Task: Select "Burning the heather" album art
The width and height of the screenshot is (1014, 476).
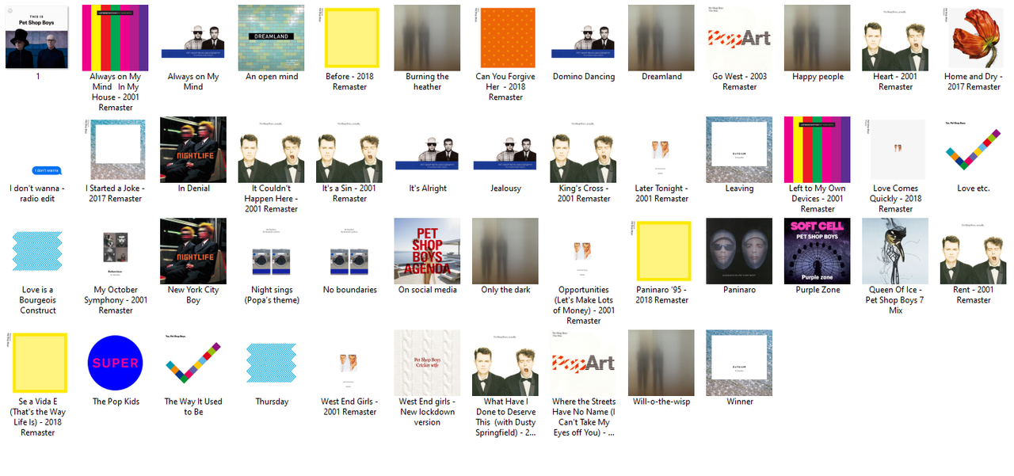Action: (428, 38)
